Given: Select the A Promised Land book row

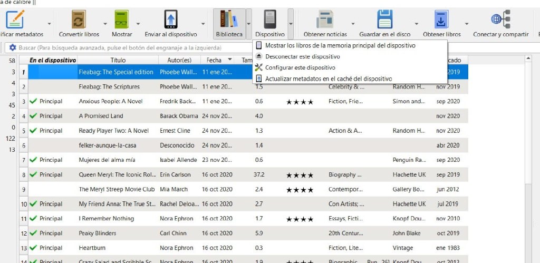Looking at the screenshot, I should click(101, 116).
